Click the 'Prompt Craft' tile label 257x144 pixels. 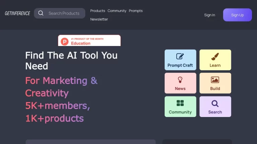click(x=180, y=65)
